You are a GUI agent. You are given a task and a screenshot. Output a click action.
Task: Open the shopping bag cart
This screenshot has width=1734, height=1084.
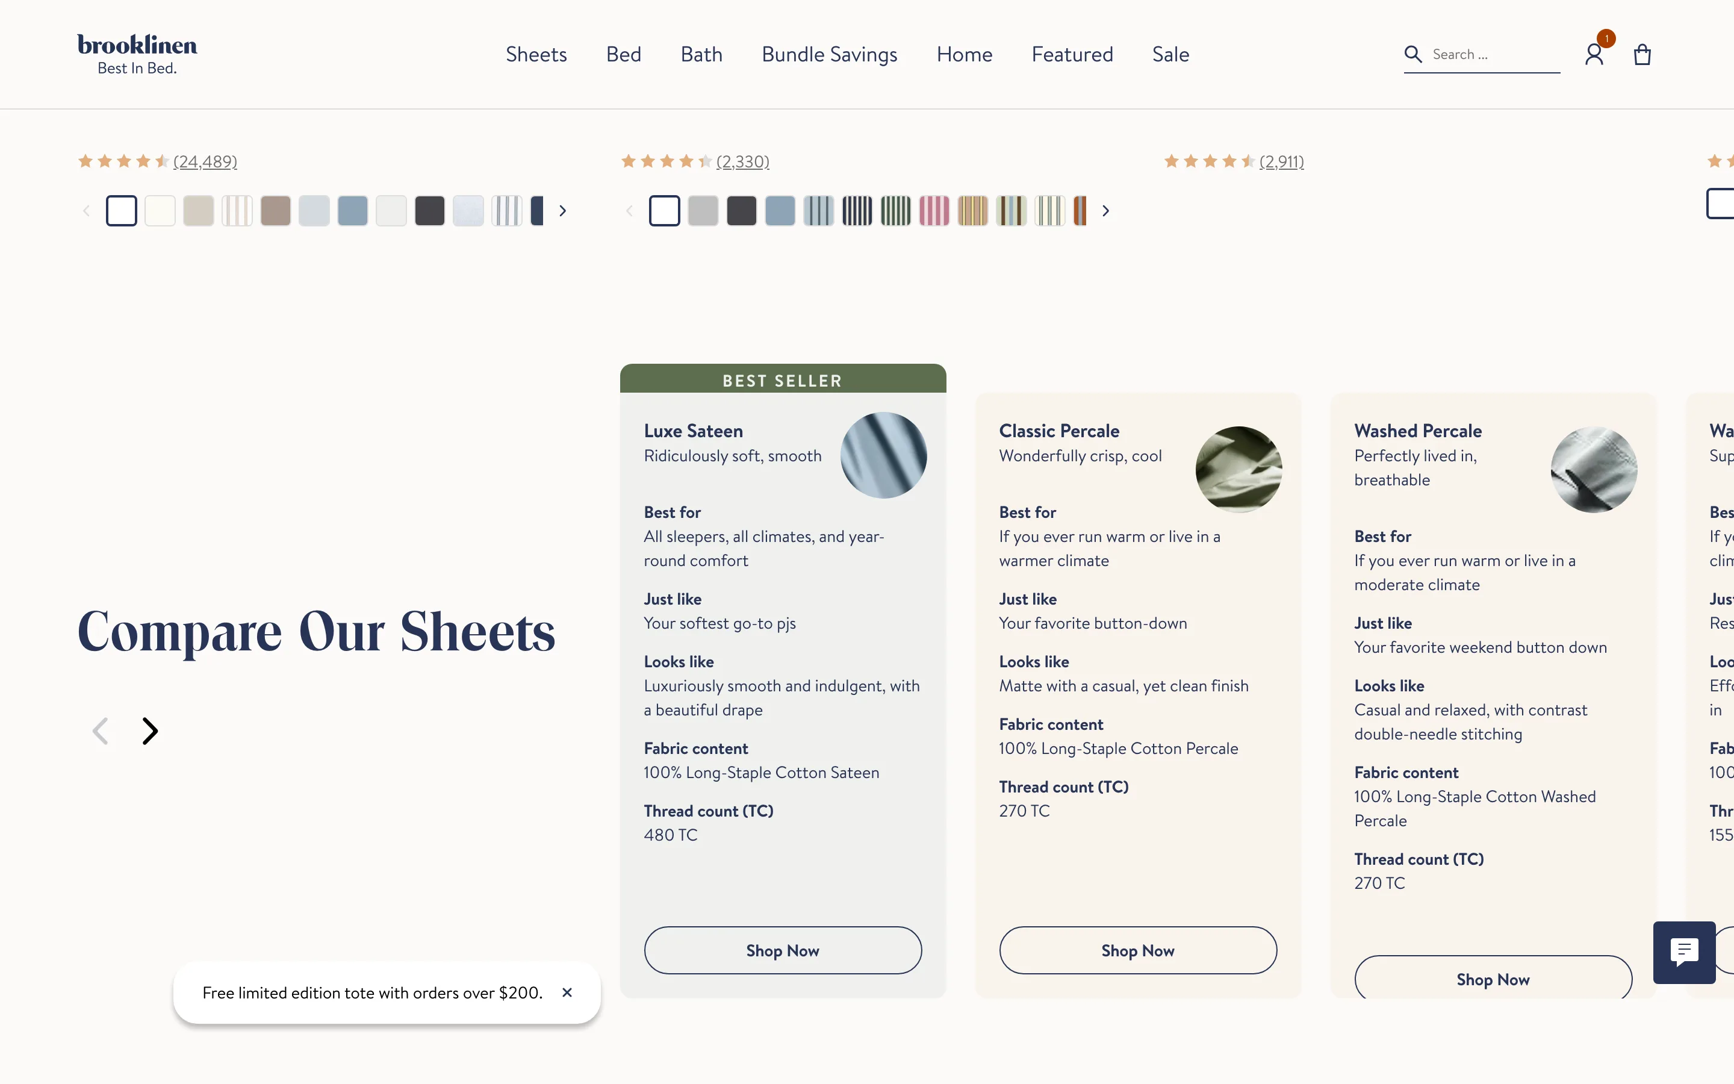[x=1642, y=54]
